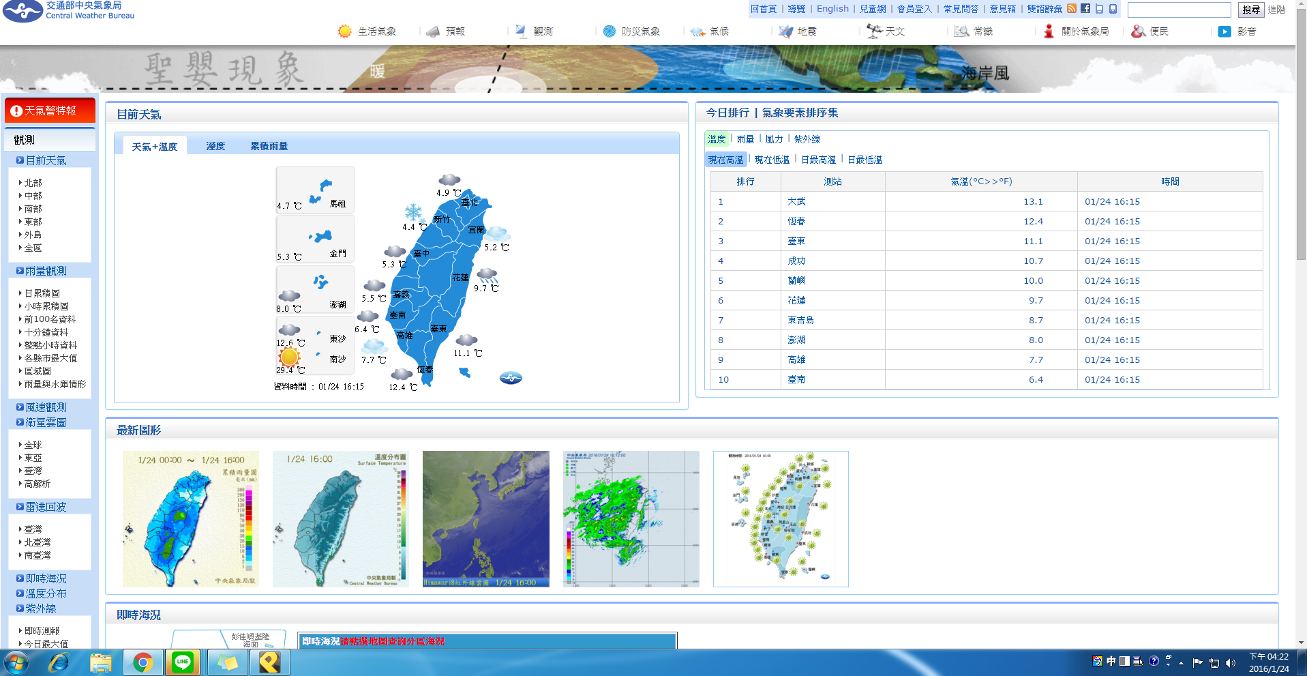Image resolution: width=1307 pixels, height=676 pixels.
Task: Select 紫外線 ranking tab
Action: [x=807, y=139]
